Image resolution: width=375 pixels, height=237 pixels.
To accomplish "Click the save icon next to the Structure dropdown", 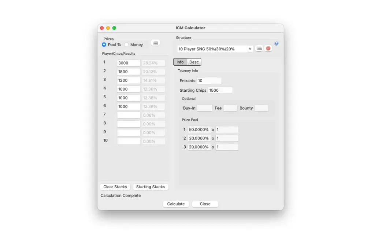I will pos(259,49).
